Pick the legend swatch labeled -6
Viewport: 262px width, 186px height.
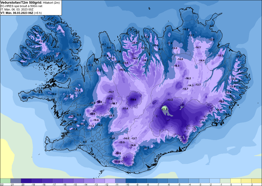[x=173, y=181]
